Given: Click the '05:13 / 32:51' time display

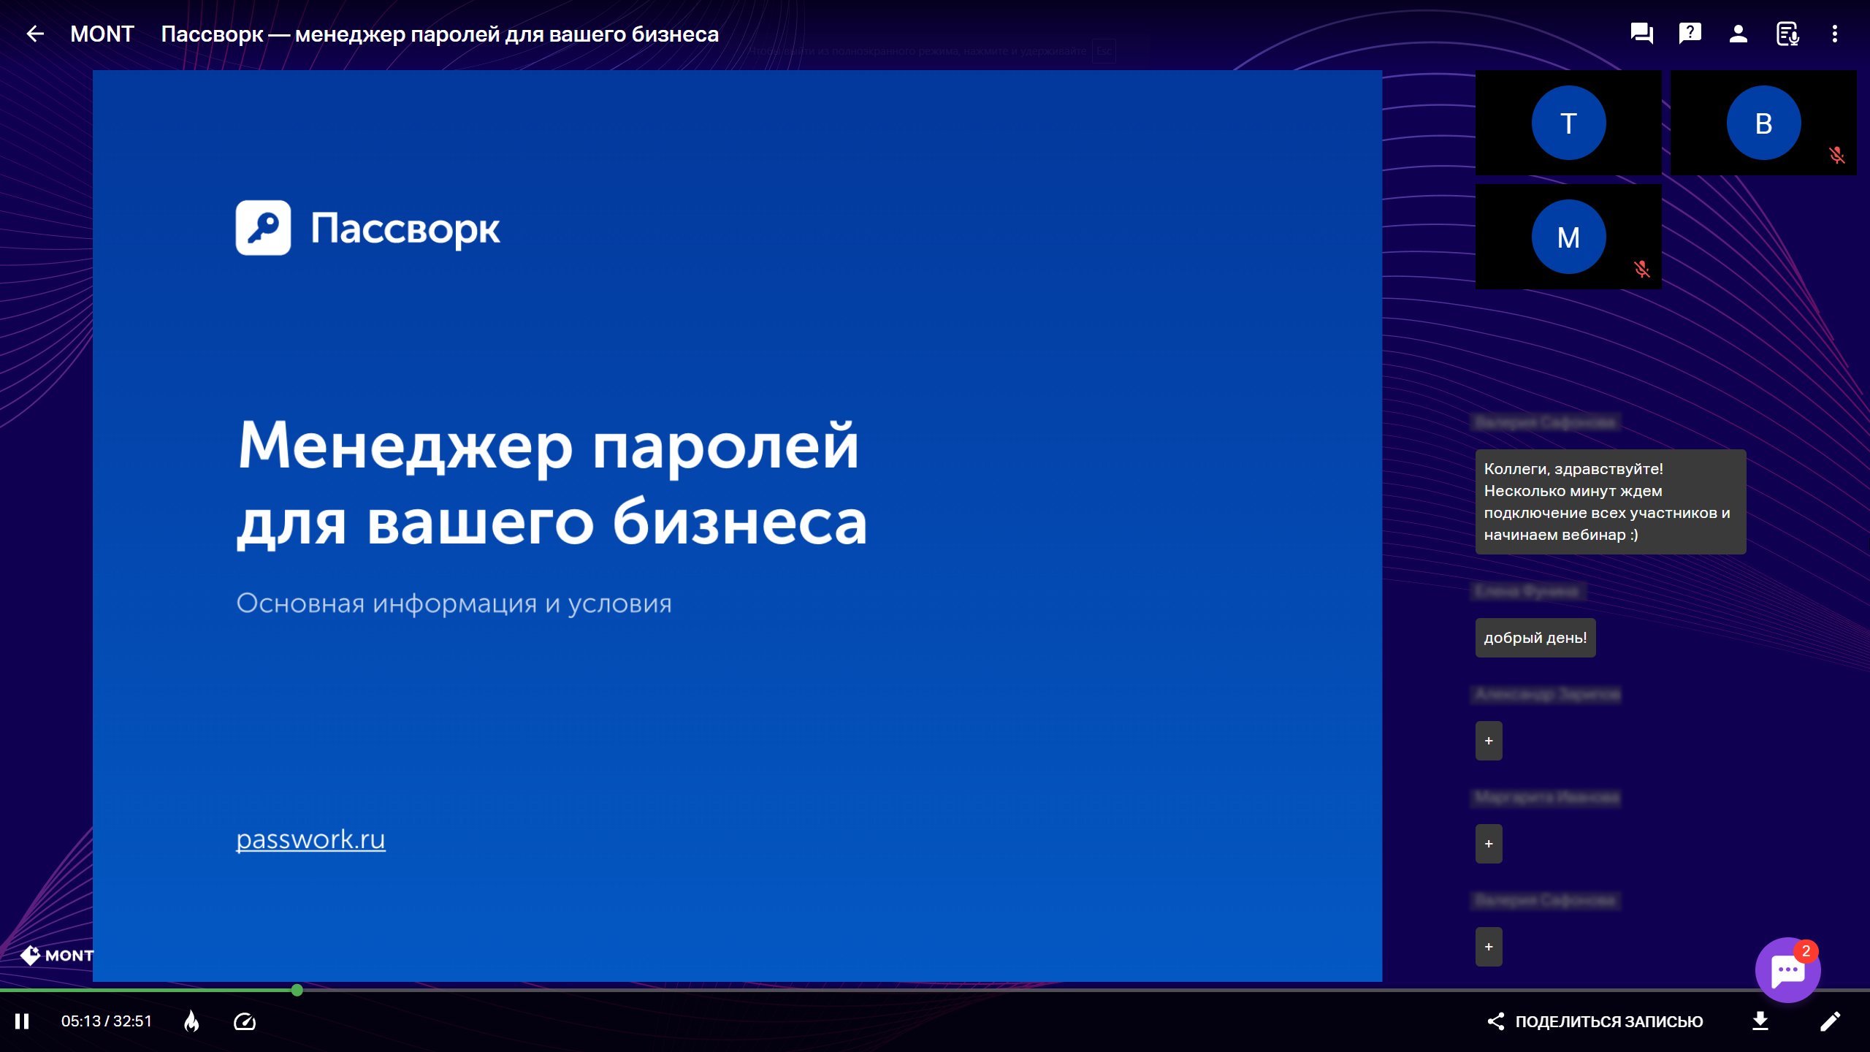Looking at the screenshot, I should (x=107, y=1021).
